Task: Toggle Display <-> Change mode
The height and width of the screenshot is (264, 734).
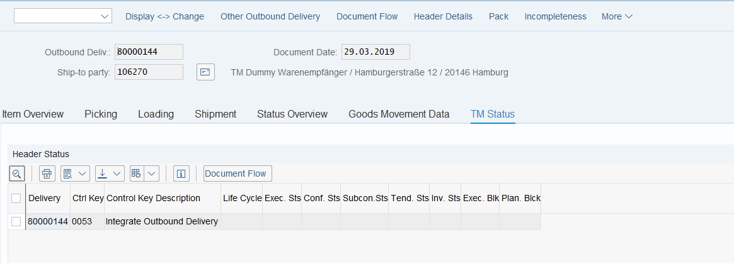Action: coord(164,16)
